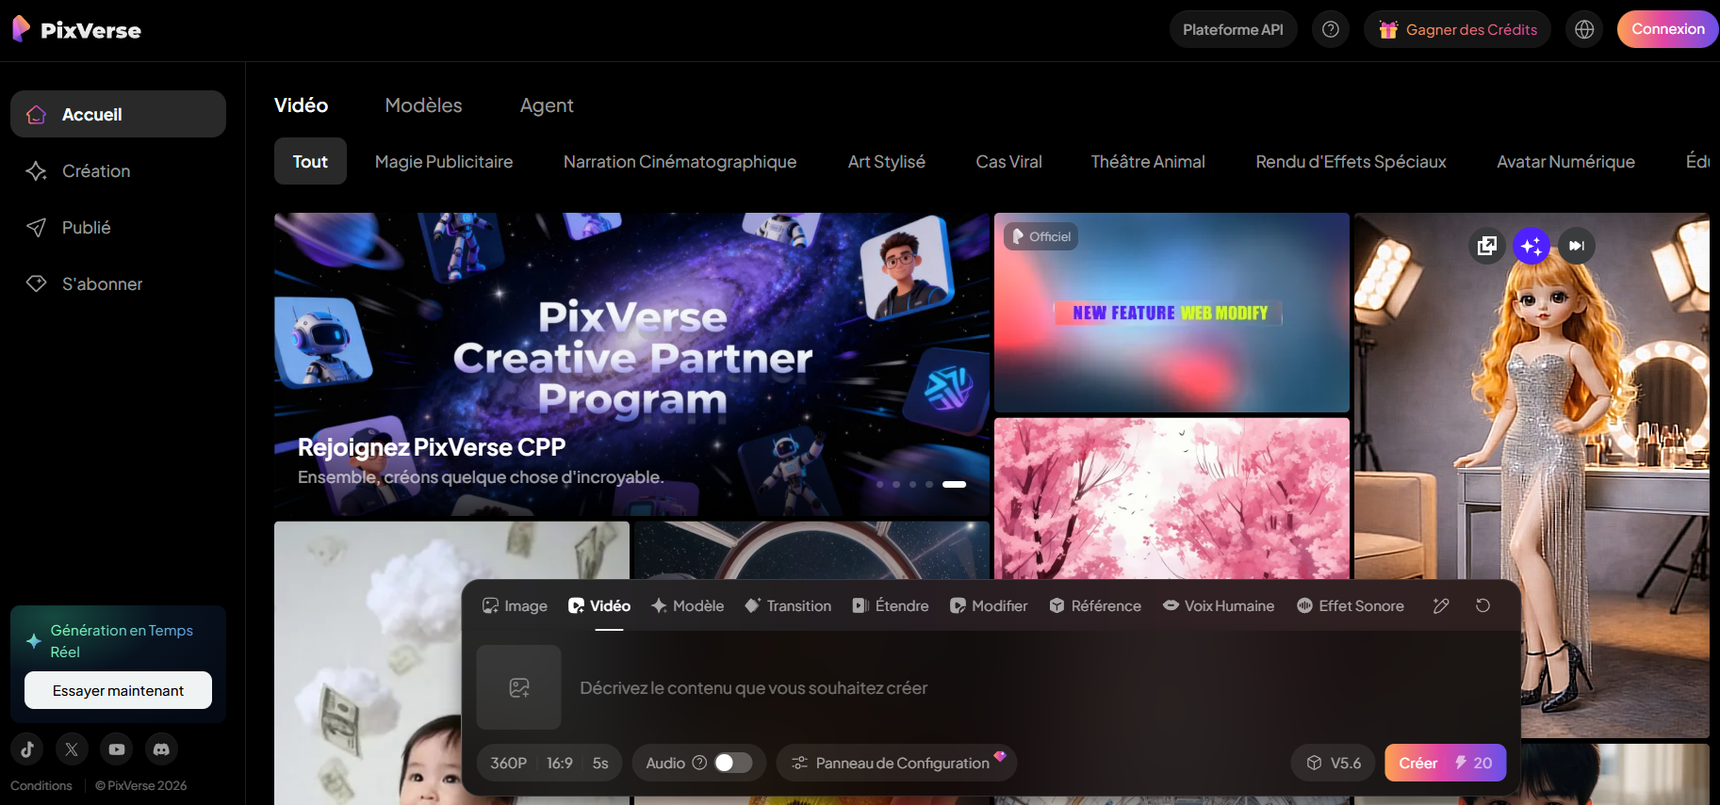Click the copy icon on doll video

click(1487, 246)
